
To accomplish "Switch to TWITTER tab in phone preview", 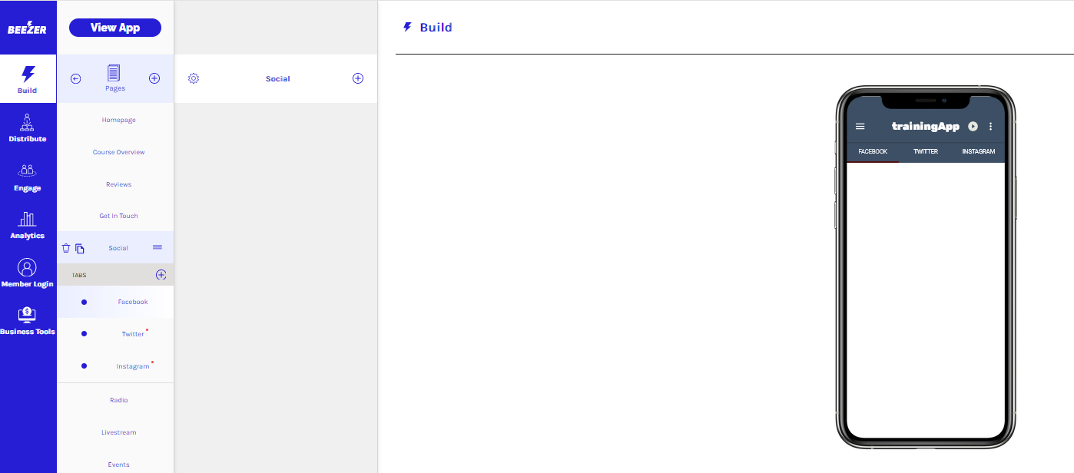I will point(925,152).
